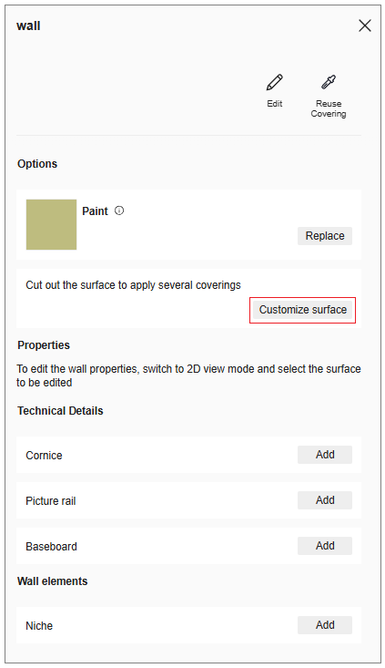
Task: Close the wall panel
Action: [x=365, y=26]
